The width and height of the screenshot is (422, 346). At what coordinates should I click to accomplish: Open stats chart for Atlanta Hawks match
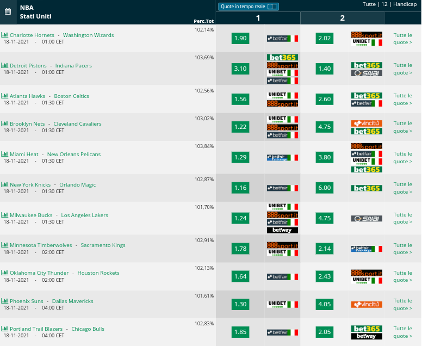(x=4, y=96)
